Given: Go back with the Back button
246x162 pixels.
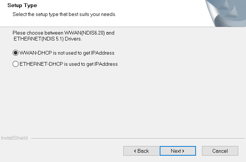Looking at the screenshot, I should pos(141,151).
